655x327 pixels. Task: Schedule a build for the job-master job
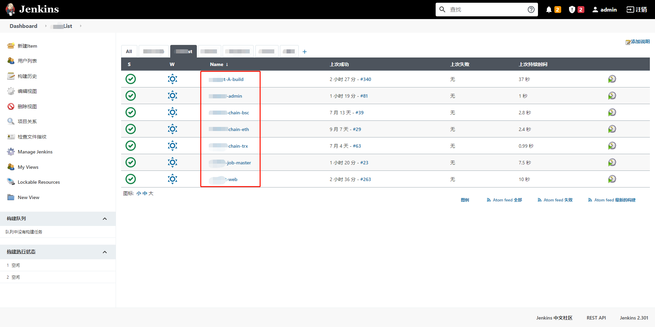[612, 162]
